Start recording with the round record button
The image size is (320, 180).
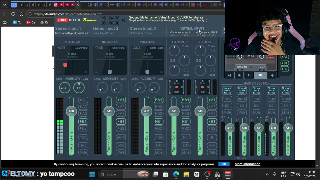pos(272,75)
